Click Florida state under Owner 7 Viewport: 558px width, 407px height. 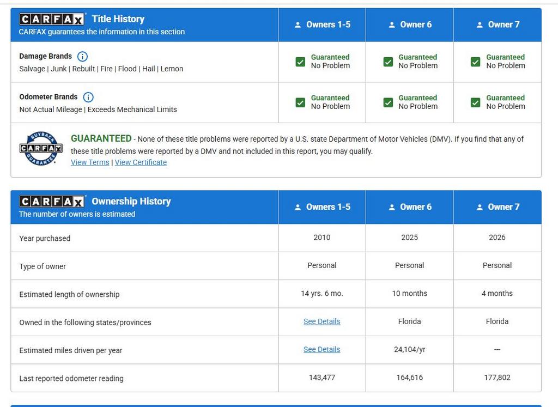tap(497, 321)
